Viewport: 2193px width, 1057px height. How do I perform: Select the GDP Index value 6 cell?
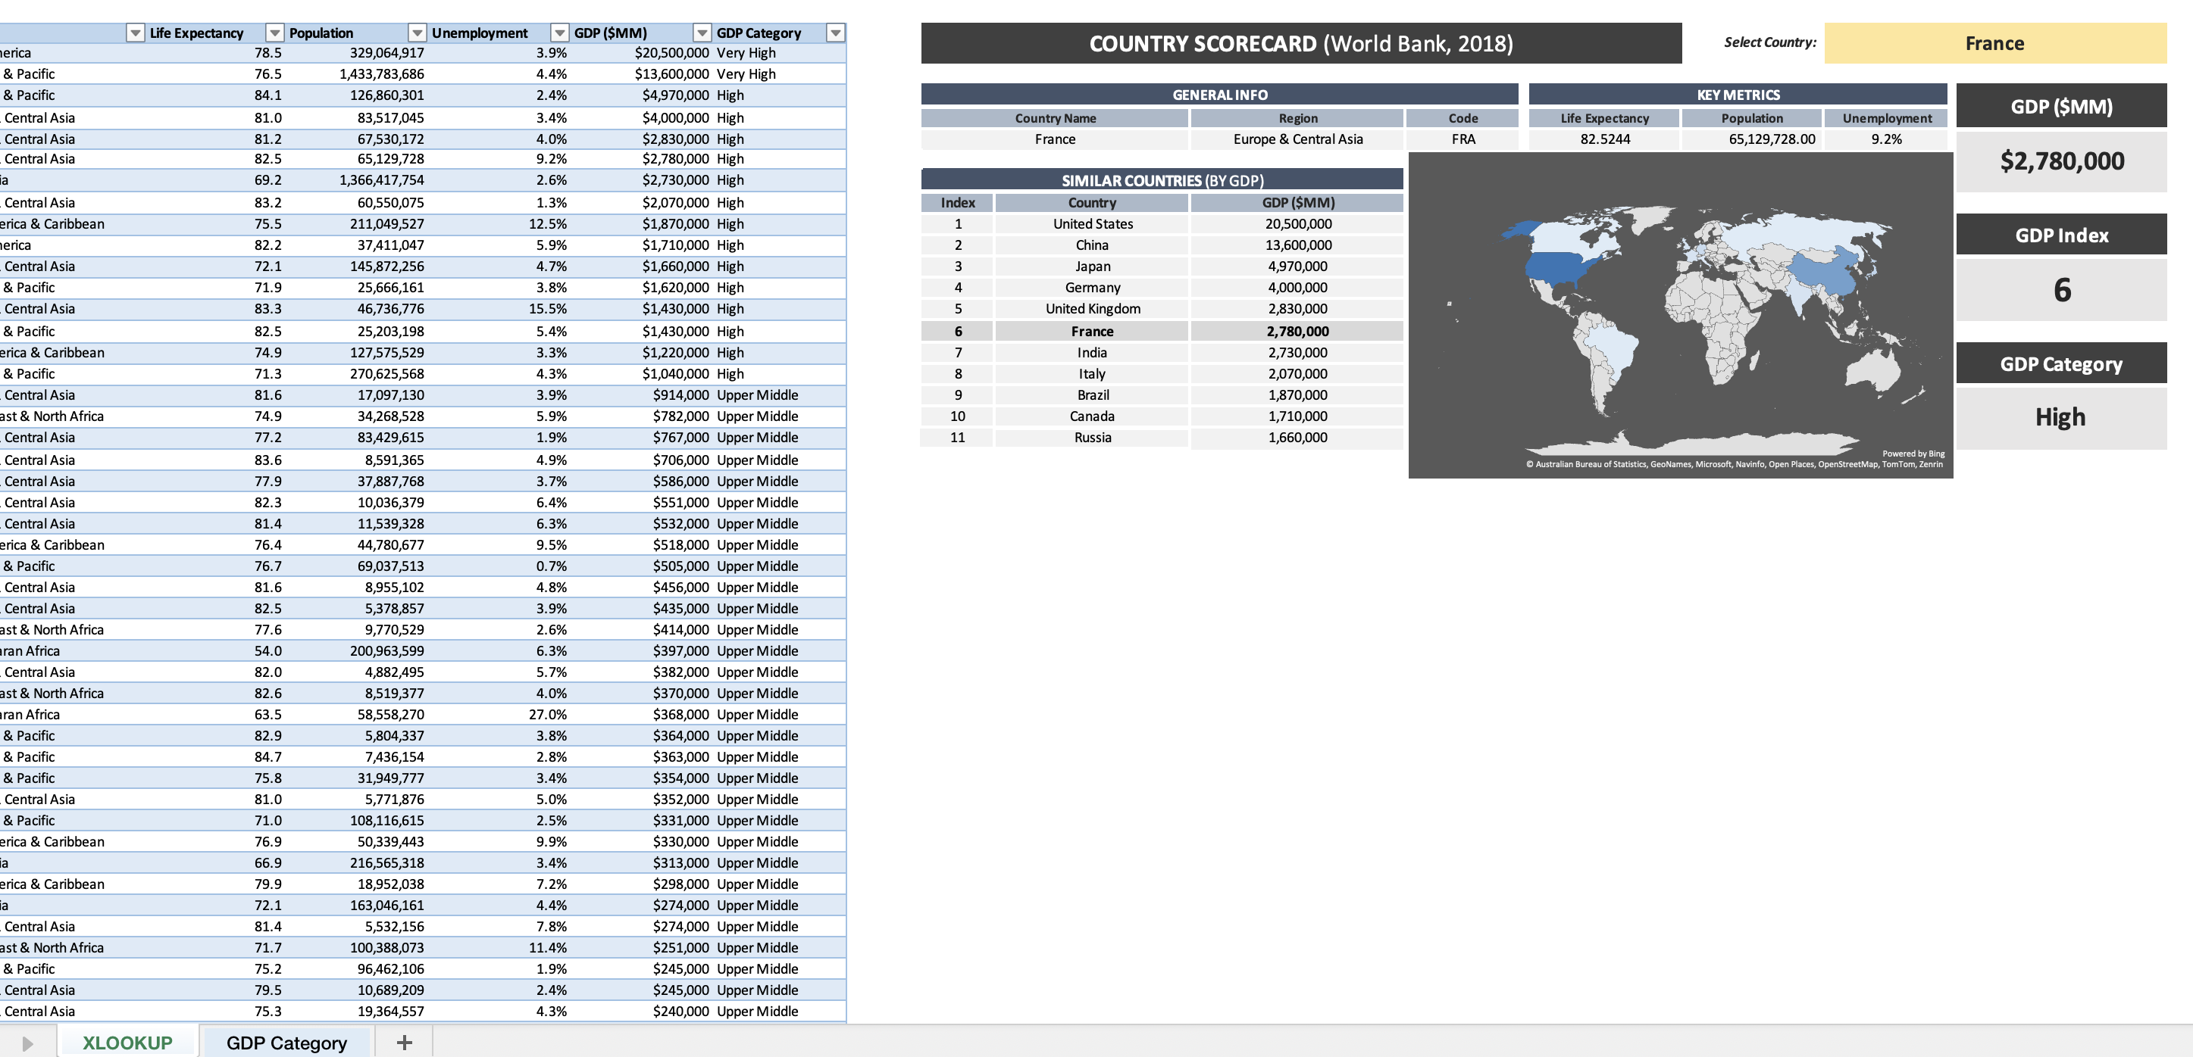coord(2061,290)
